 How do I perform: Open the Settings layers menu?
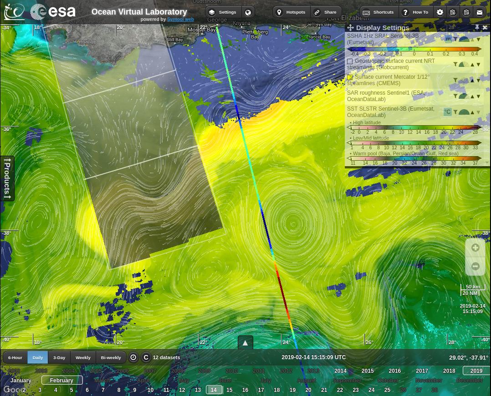tap(223, 12)
